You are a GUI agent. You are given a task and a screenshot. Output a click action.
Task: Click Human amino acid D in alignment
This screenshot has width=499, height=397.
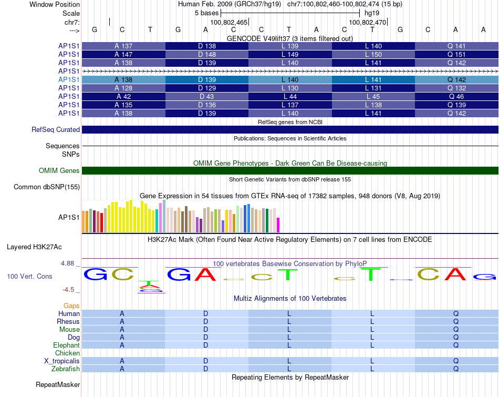pos(205,314)
